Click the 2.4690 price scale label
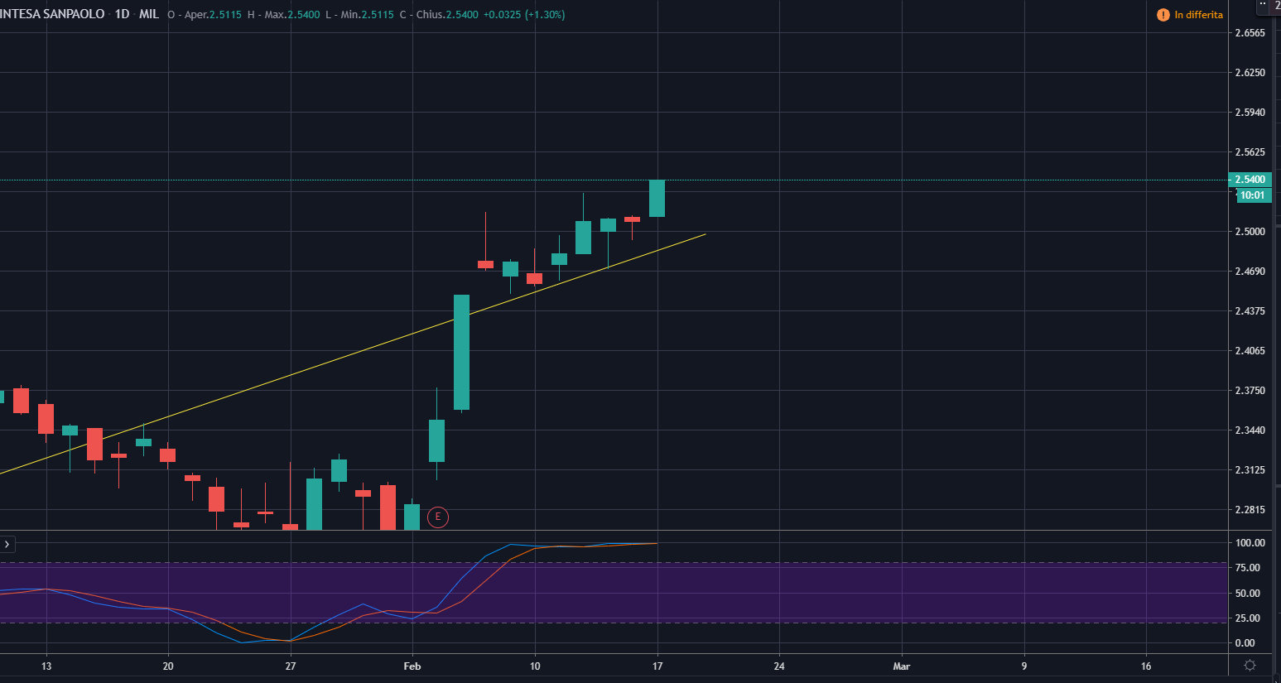The width and height of the screenshot is (1281, 683). point(1250,272)
